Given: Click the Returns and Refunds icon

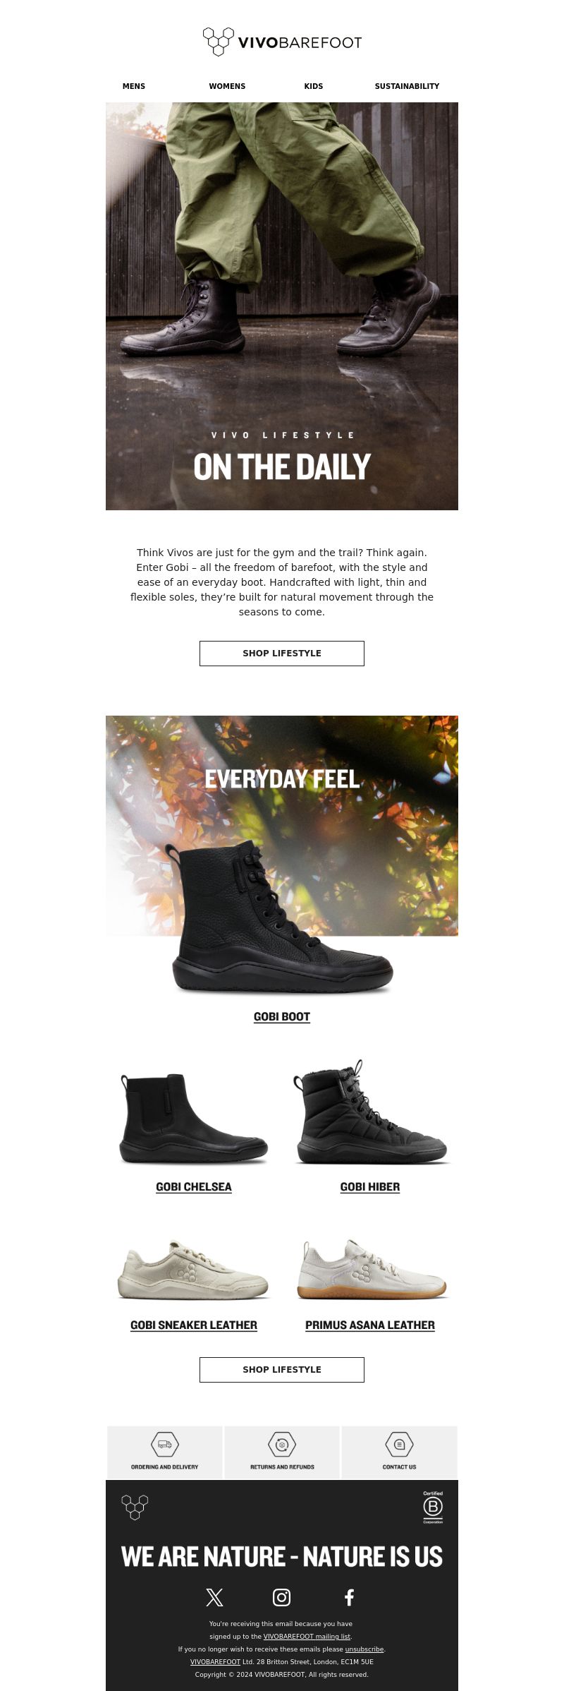Looking at the screenshot, I should [x=282, y=1444].
